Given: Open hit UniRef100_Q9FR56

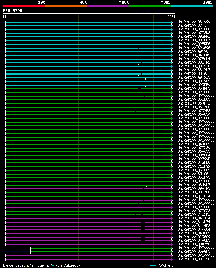Looking at the screenshot, I should click(194, 44).
